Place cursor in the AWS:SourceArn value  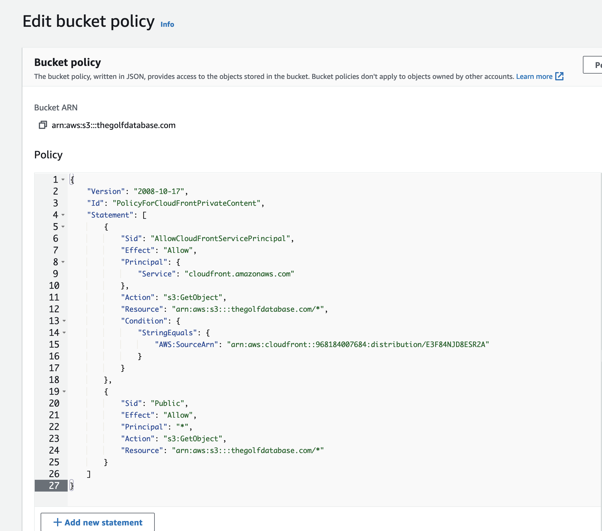pyautogui.click(x=357, y=344)
